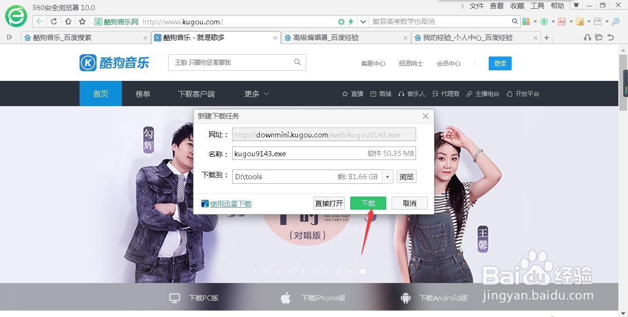The height and width of the screenshot is (317, 628).
Task: Expand the address bar history dropdown
Action: (x=363, y=22)
